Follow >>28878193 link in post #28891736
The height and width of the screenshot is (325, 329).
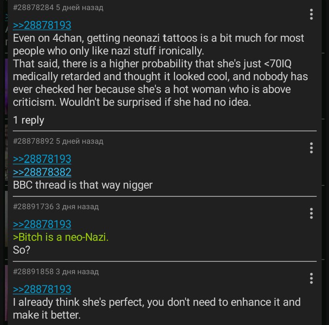(x=42, y=224)
